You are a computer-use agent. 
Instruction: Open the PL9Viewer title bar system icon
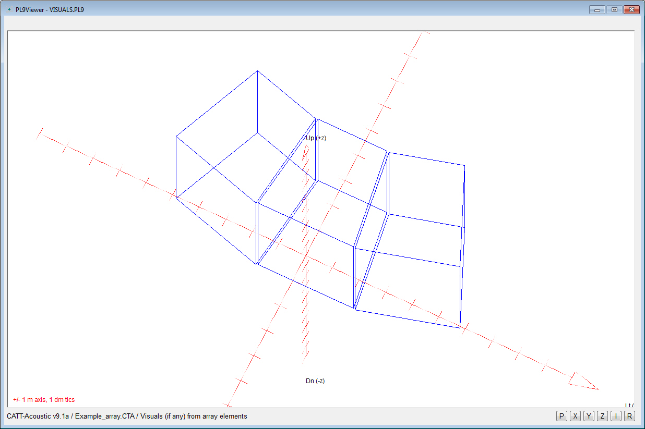pyautogui.click(x=9, y=9)
